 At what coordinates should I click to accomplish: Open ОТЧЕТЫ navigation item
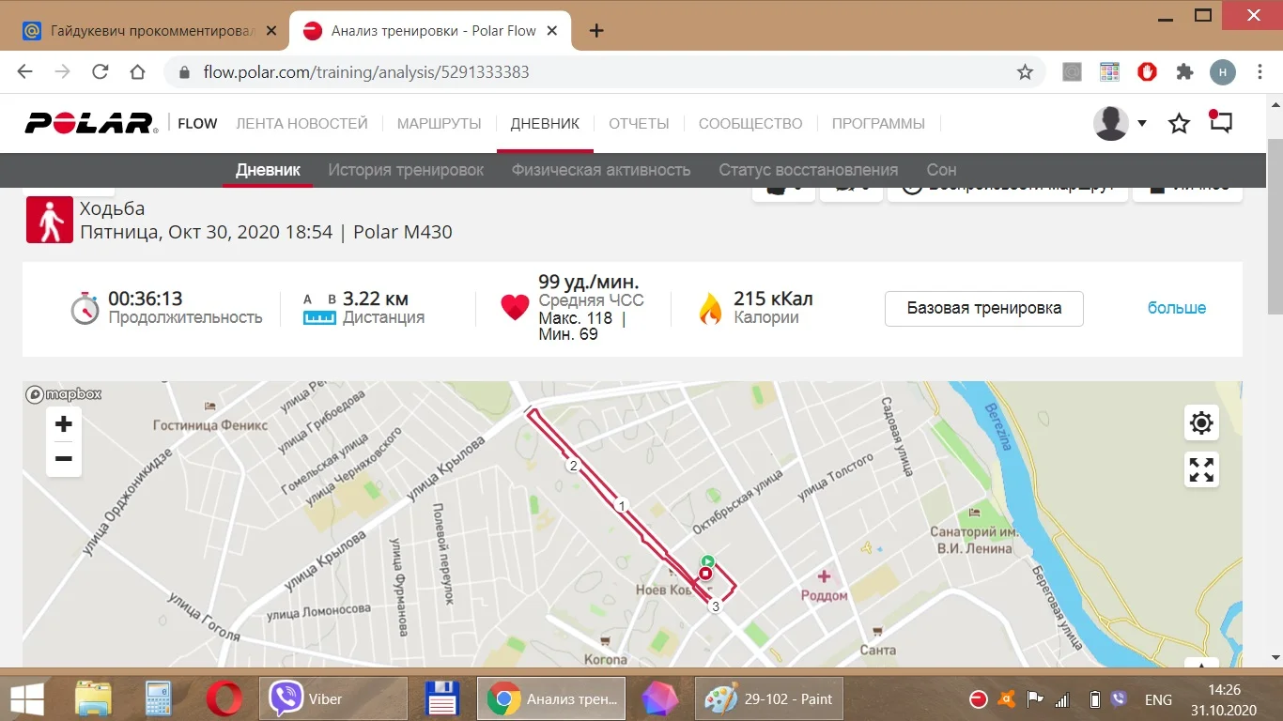click(639, 123)
